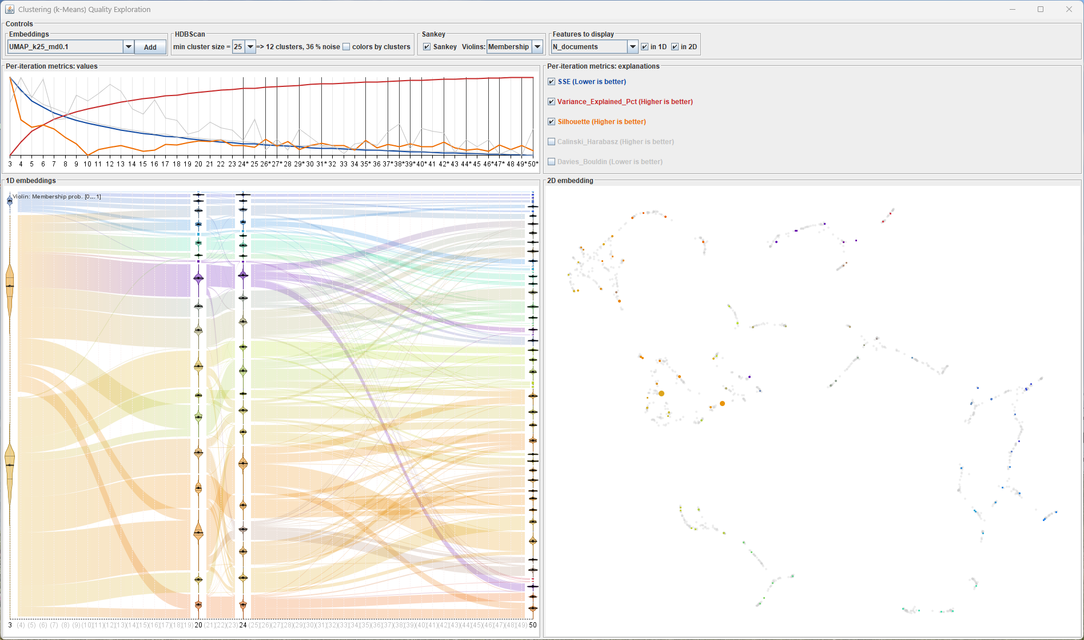This screenshot has width=1084, height=640.
Task: Select iteration 42* on metrics chart axis
Action: tap(444, 164)
